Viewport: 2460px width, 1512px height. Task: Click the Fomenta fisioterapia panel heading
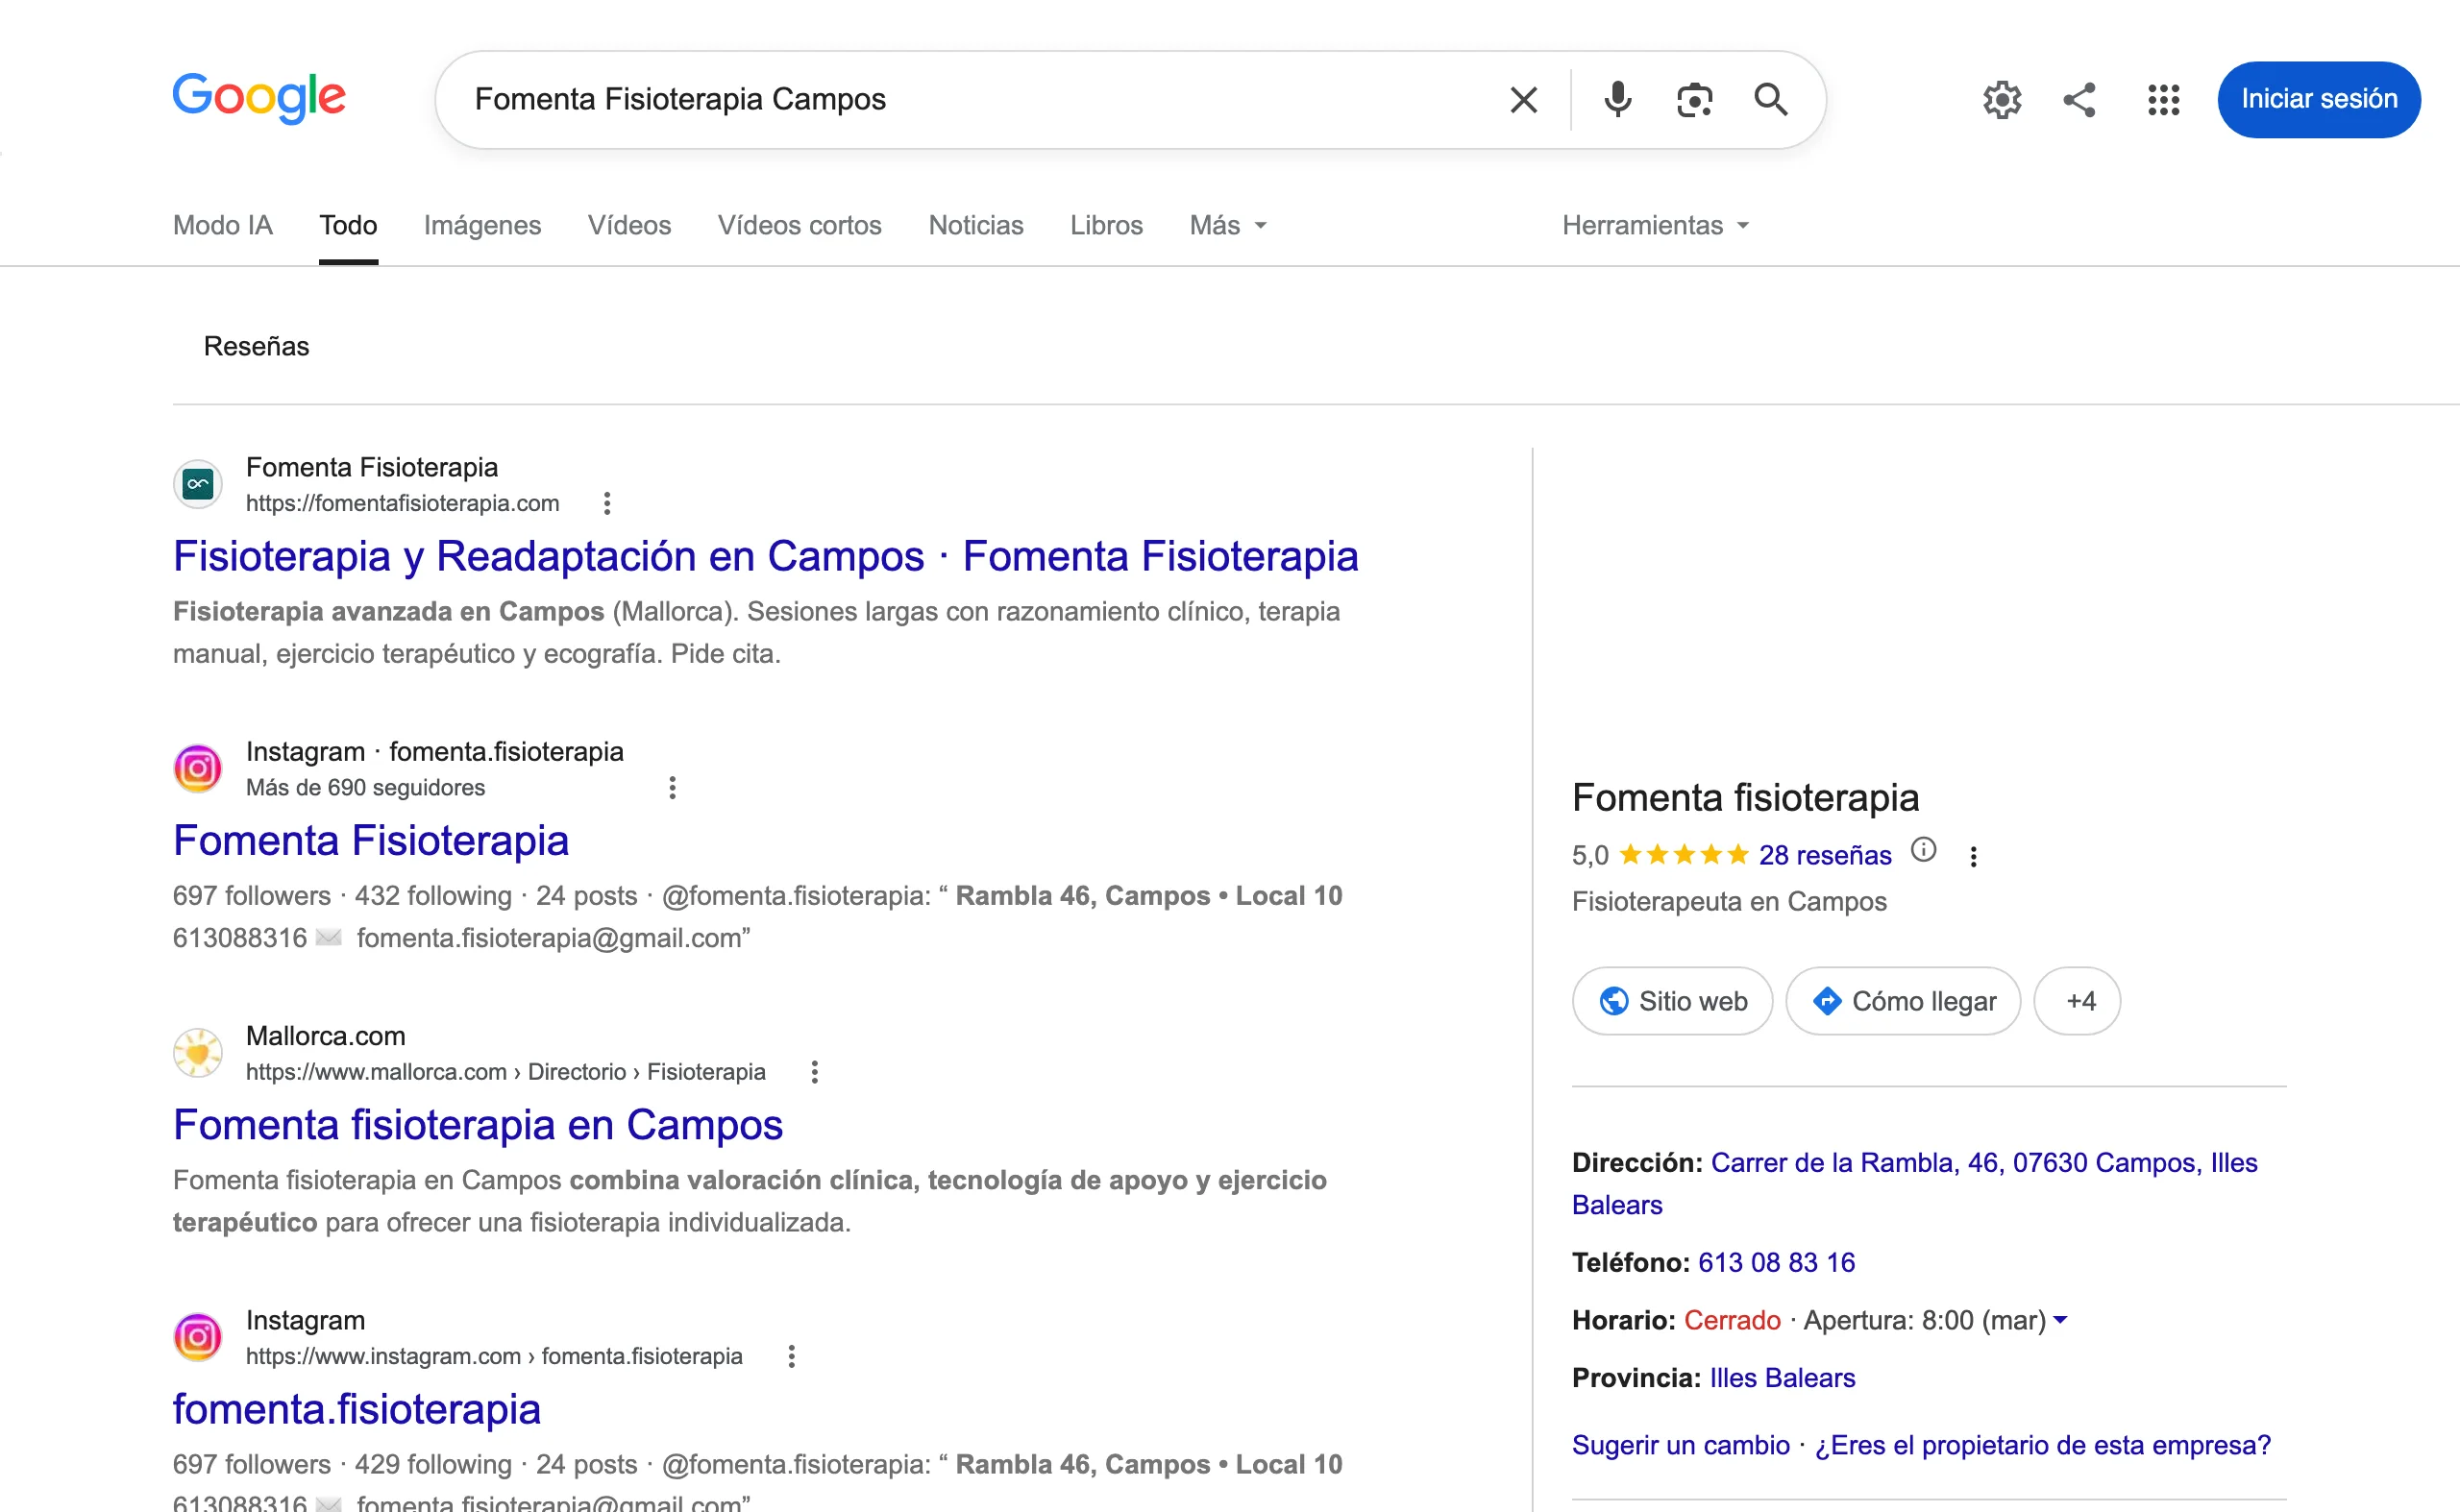1745,797
